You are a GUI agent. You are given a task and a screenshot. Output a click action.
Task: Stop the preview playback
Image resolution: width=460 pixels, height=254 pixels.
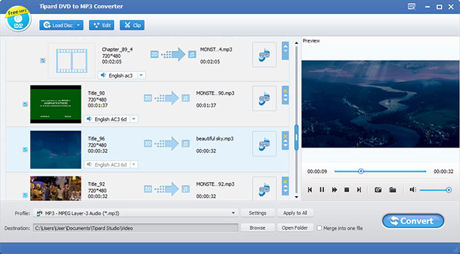point(347,190)
